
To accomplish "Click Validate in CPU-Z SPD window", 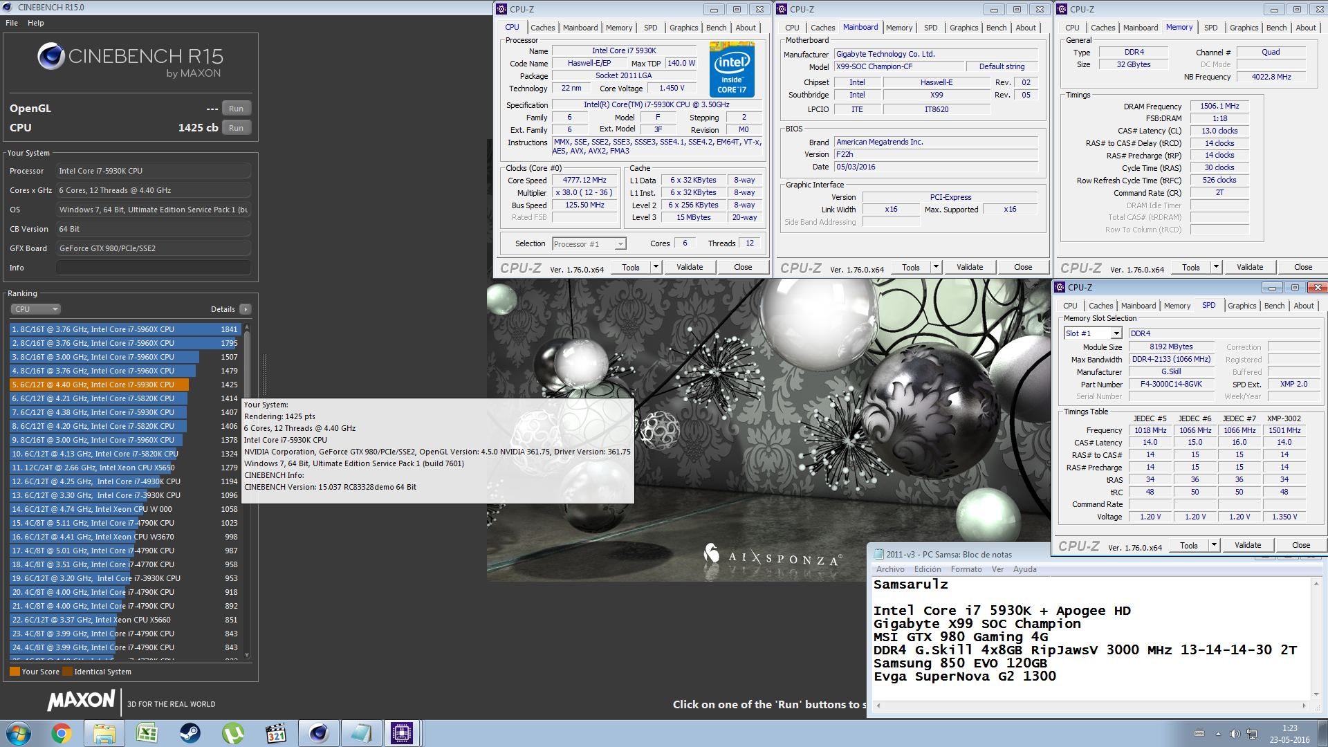I will pos(1248,545).
